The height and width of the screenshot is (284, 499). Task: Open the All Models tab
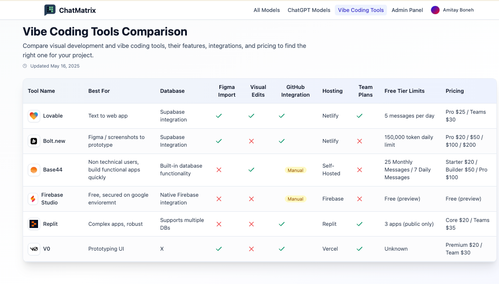click(x=267, y=10)
